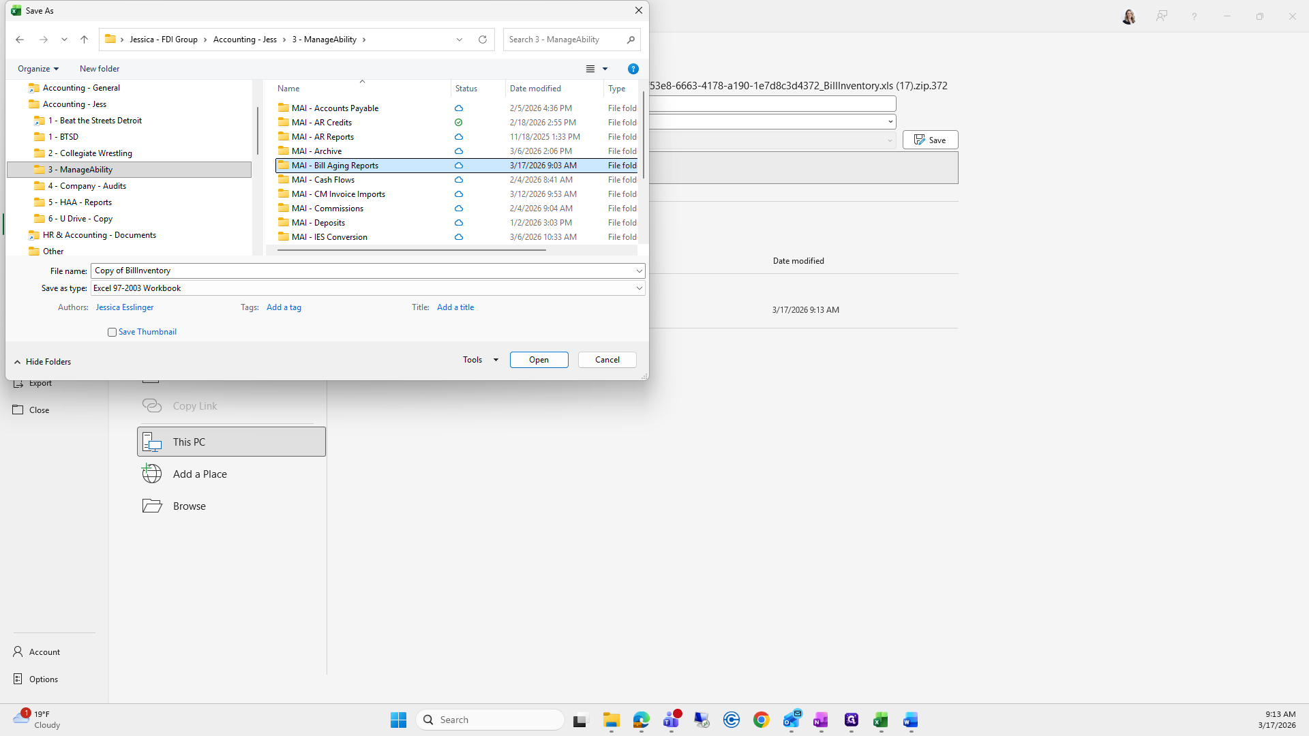Open Excel from the Windows taskbar
The image size is (1309, 736).
pos(880,720)
